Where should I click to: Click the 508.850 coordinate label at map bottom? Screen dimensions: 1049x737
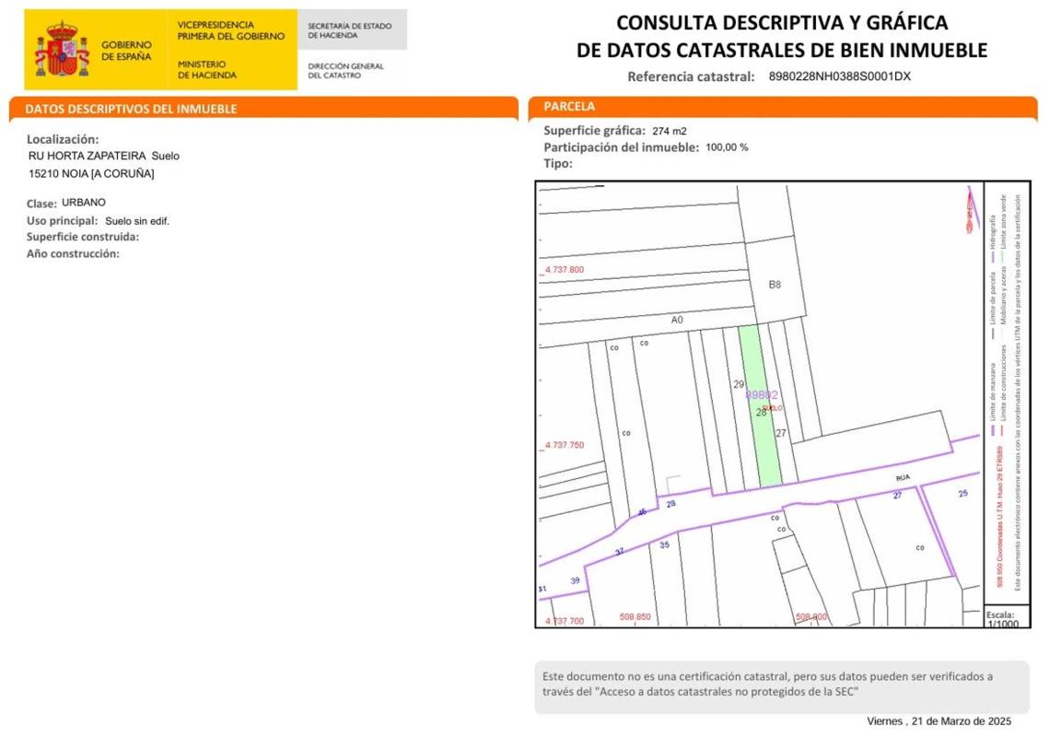[x=635, y=617]
